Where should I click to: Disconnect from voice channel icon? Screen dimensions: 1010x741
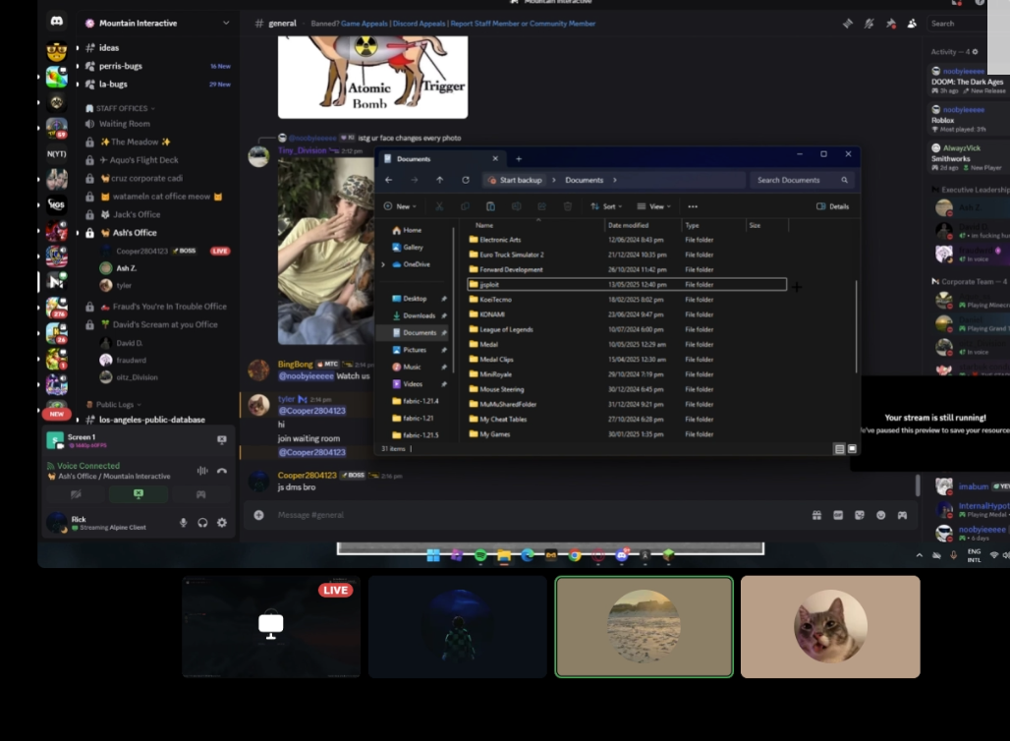point(222,471)
